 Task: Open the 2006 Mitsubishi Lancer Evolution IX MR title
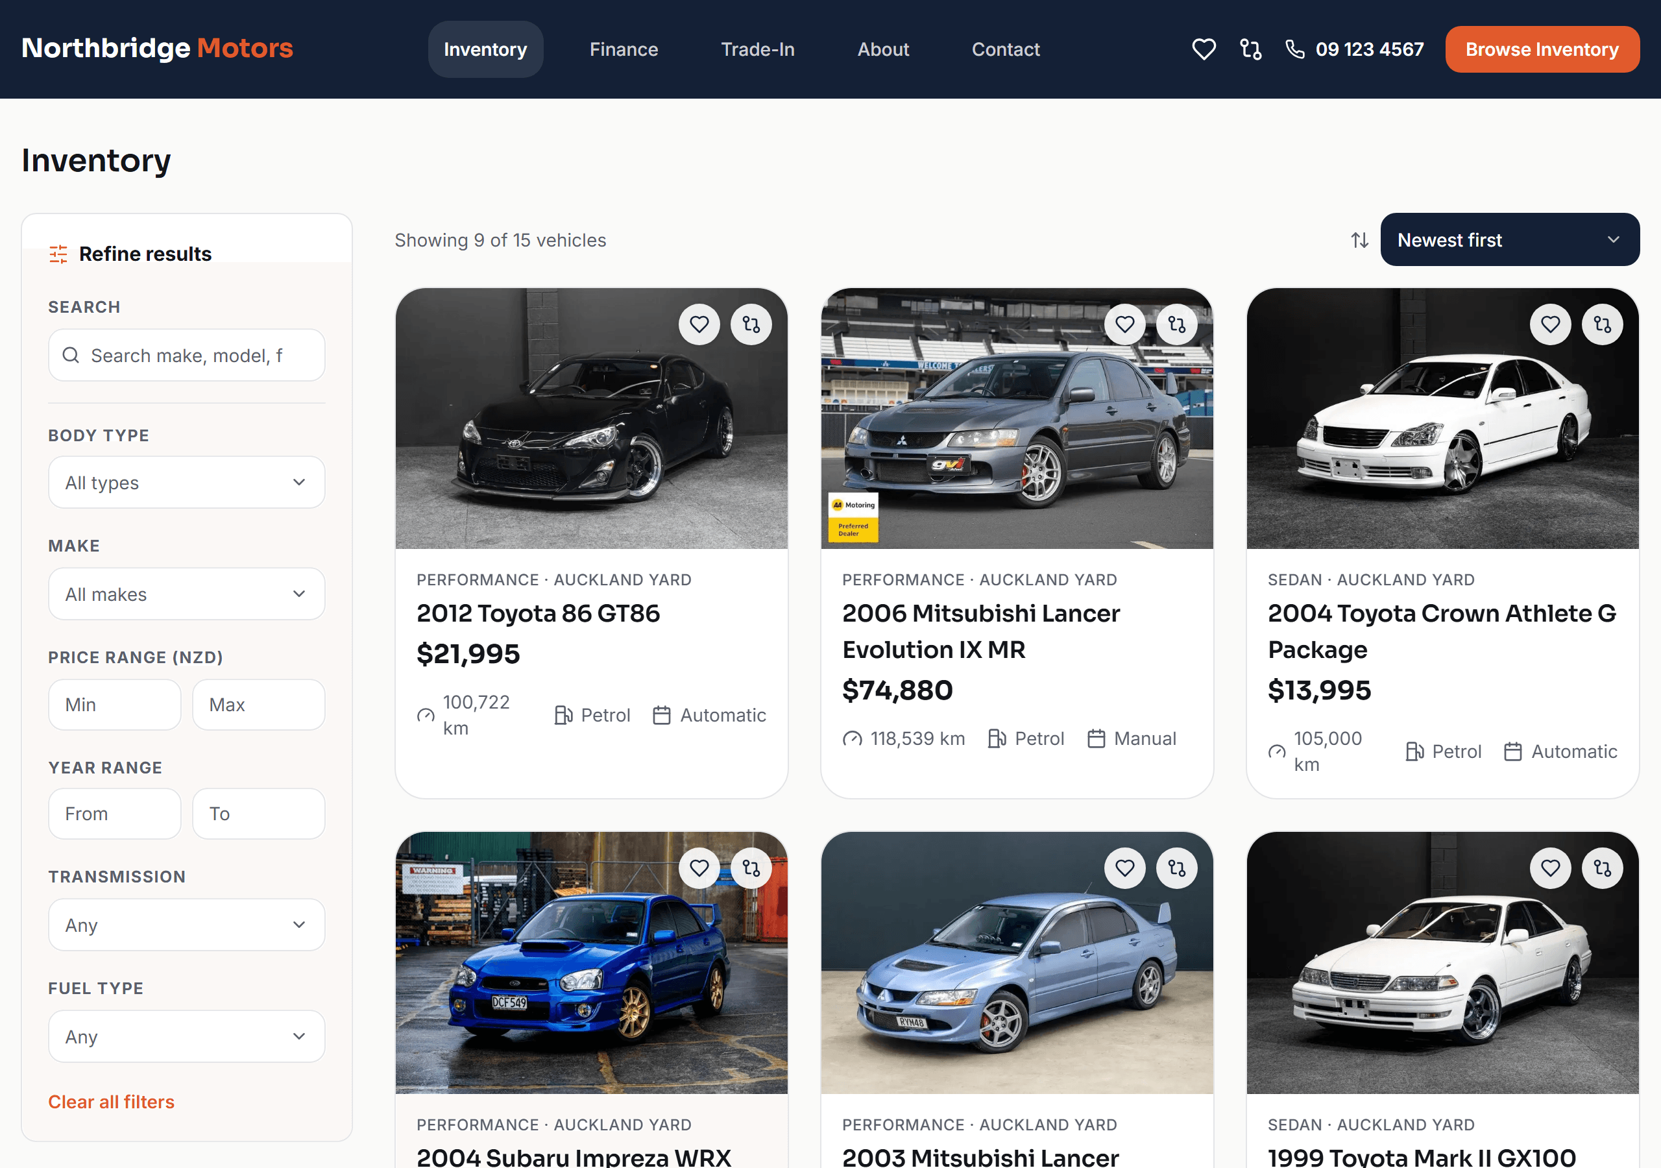[x=980, y=631]
